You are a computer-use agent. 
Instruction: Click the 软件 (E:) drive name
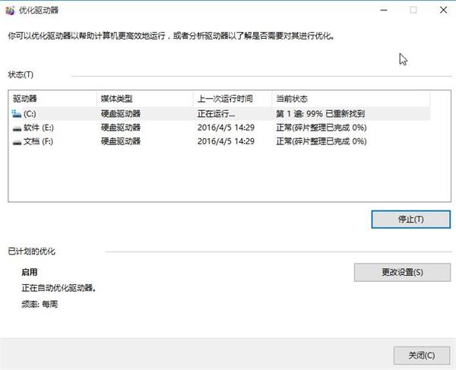[x=40, y=128]
